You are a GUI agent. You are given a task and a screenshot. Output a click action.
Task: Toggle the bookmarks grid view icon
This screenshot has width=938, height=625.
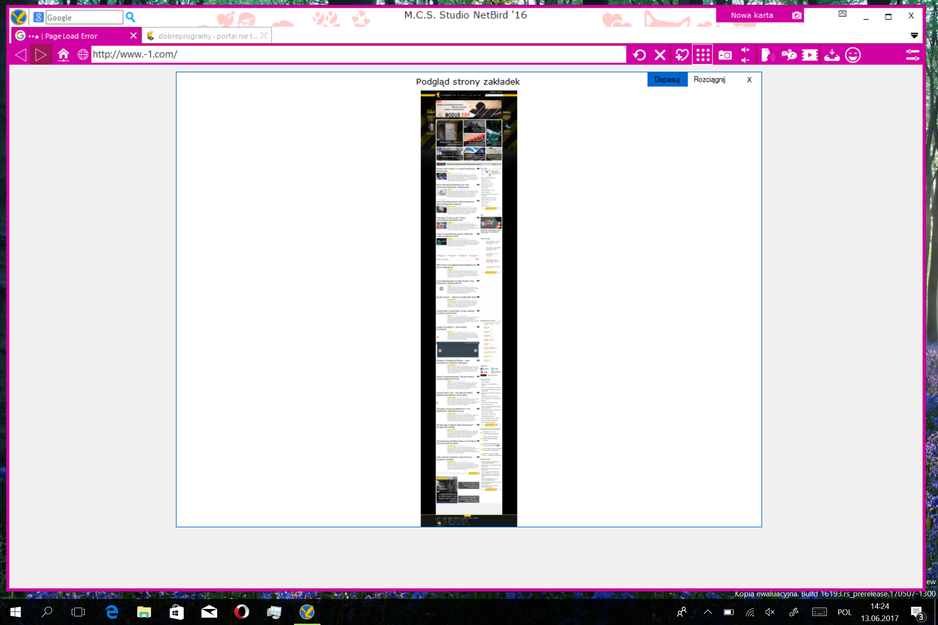[x=703, y=55]
